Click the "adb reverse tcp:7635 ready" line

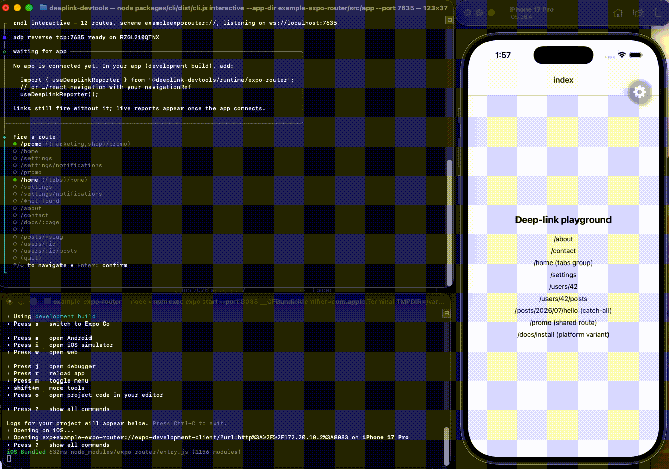[x=86, y=37]
